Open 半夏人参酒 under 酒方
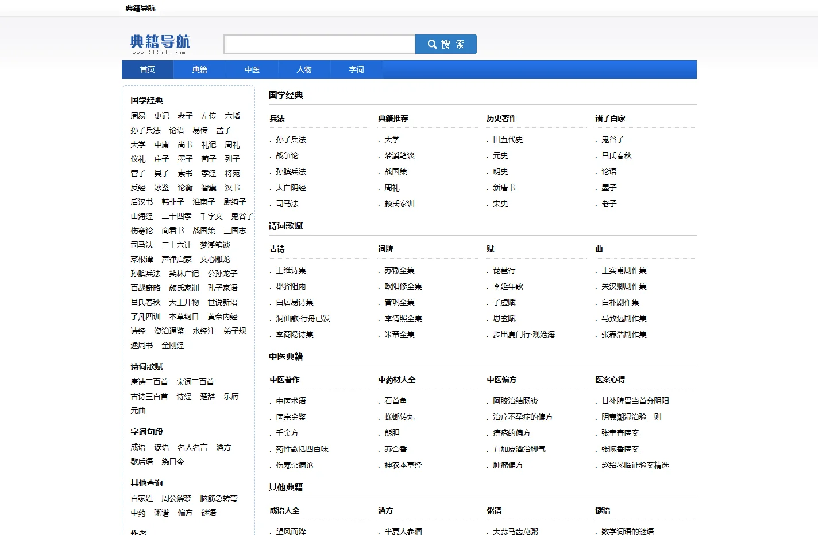Image resolution: width=818 pixels, height=535 pixels. [x=403, y=531]
